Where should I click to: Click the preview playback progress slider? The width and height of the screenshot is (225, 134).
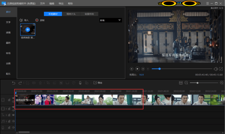point(182,69)
